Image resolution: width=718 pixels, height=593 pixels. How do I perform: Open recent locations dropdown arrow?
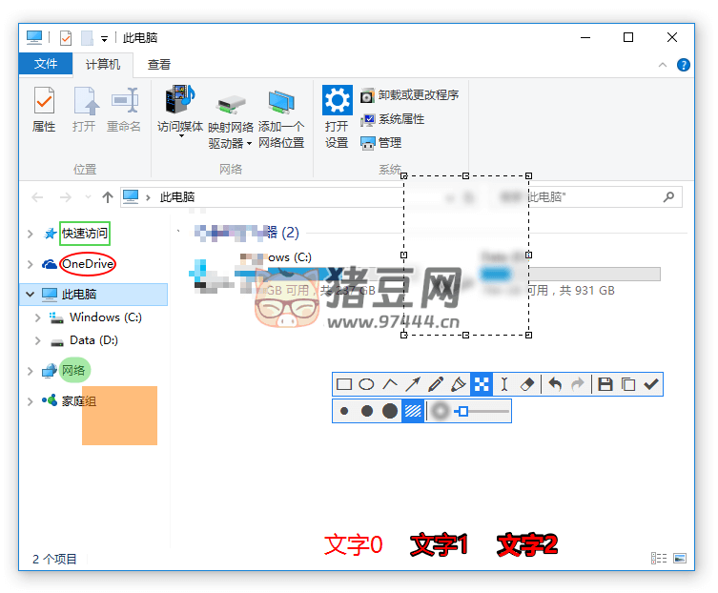[88, 197]
